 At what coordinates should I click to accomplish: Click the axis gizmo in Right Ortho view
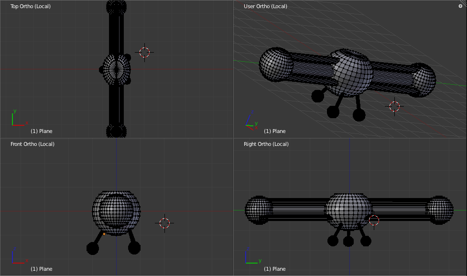251,257
